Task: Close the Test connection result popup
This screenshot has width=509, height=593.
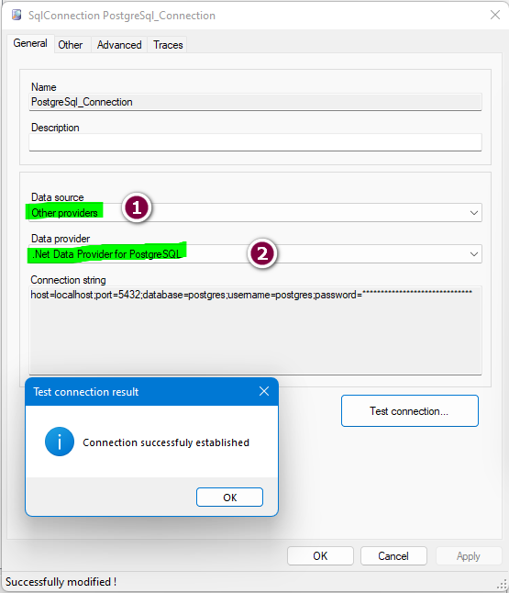Action: click(x=264, y=391)
